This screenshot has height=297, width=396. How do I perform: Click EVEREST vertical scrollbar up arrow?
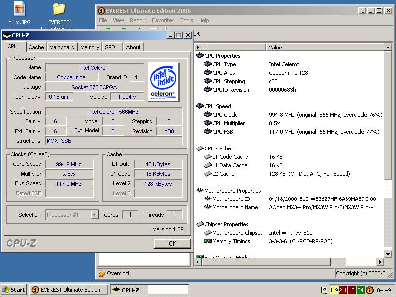388,47
